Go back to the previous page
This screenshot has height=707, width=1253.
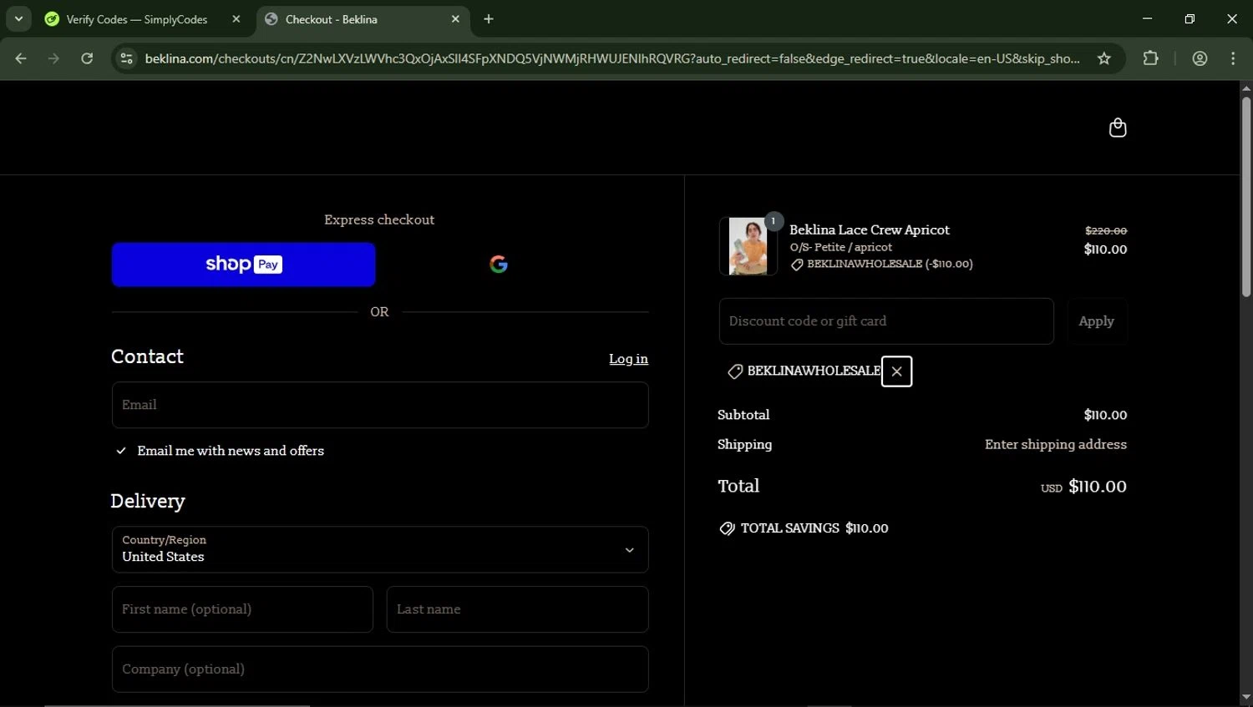click(21, 58)
